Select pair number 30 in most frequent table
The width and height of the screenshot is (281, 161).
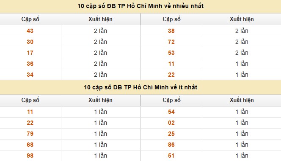tap(30, 42)
